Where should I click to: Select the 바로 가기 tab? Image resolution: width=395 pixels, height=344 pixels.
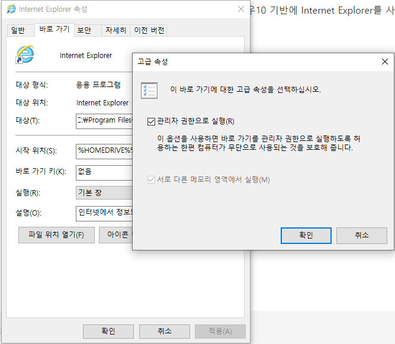tap(54, 30)
